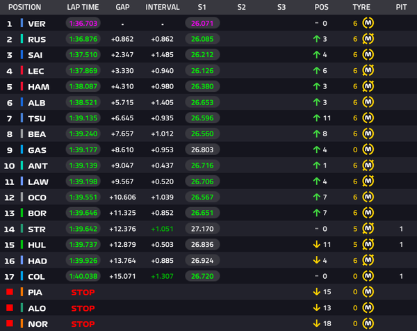
Task: Click the STOP status for NOR
Action: tap(83, 324)
